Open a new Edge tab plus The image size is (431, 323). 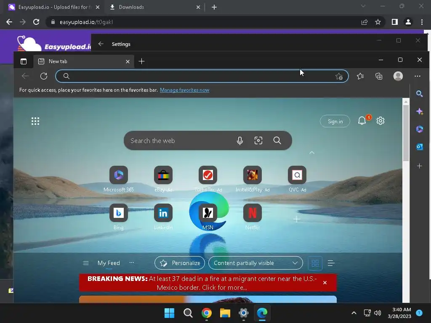click(141, 61)
